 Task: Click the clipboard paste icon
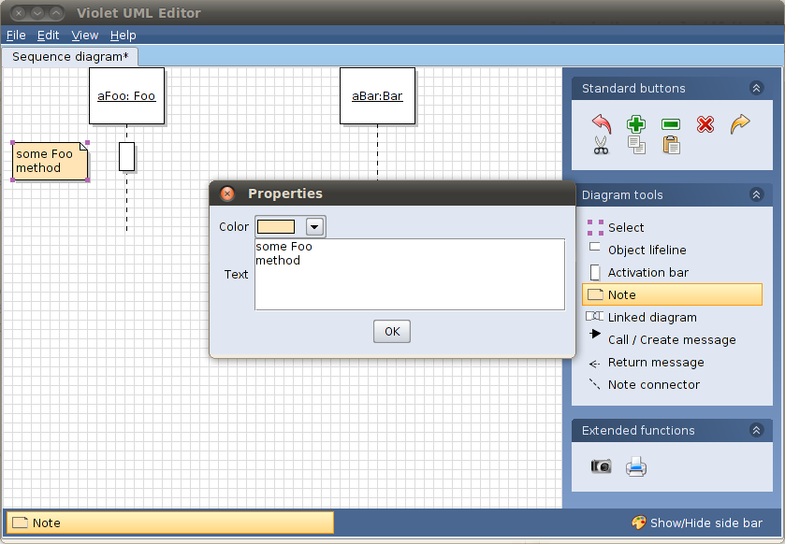671,145
